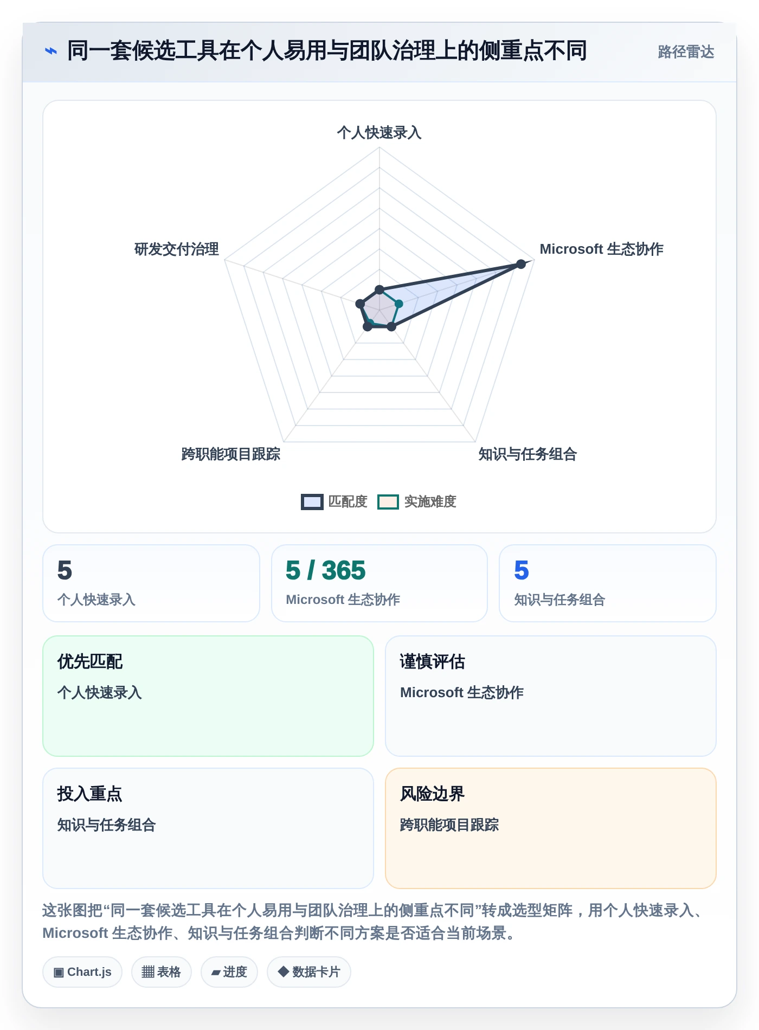The height and width of the screenshot is (1030, 759).
Task: Click the Microsoft 生态协作 data point on radar
Action: (521, 264)
